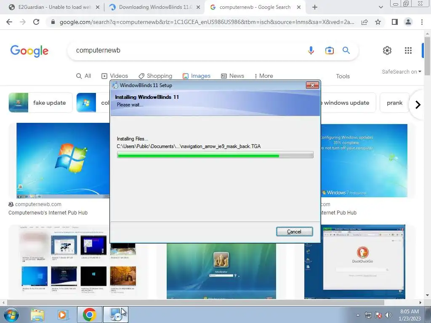This screenshot has height=323, width=431.
Task: Open the Vista login screen image result
Action: pyautogui.click(x=221, y=271)
